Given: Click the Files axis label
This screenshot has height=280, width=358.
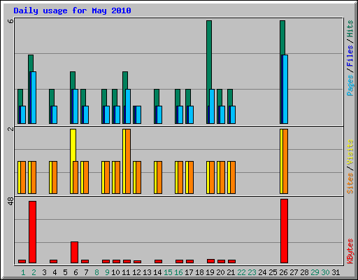Looking at the screenshot, I should click(350, 55).
